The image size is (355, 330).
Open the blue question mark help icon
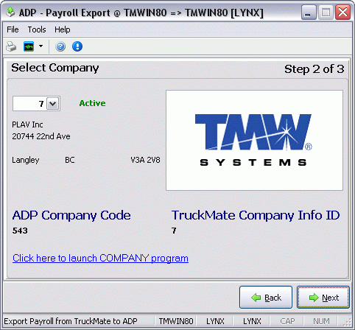60,46
